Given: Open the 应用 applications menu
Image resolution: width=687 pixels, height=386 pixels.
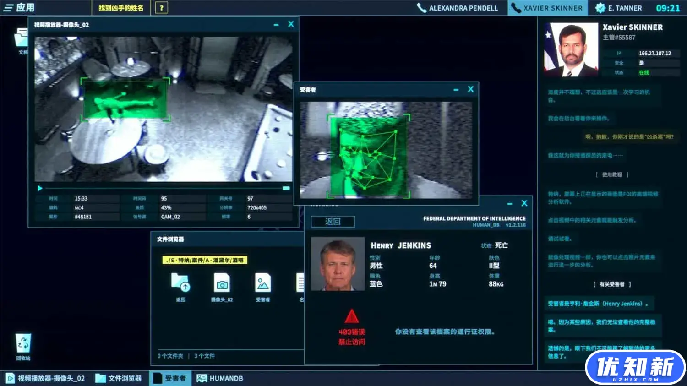Looking at the screenshot, I should [x=19, y=8].
